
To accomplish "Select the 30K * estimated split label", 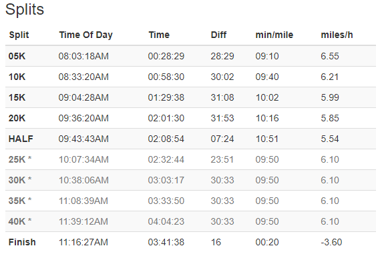I will click(20, 180).
